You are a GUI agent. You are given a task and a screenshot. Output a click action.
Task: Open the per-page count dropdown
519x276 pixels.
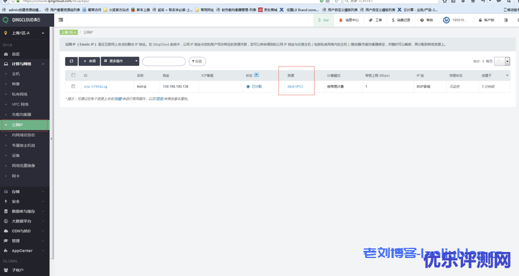(x=508, y=61)
